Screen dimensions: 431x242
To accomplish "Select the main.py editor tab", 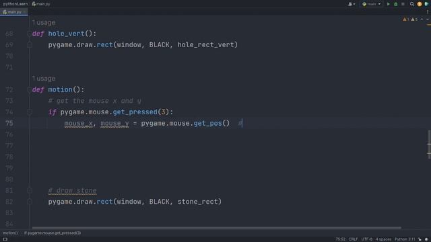I will (13, 12).
